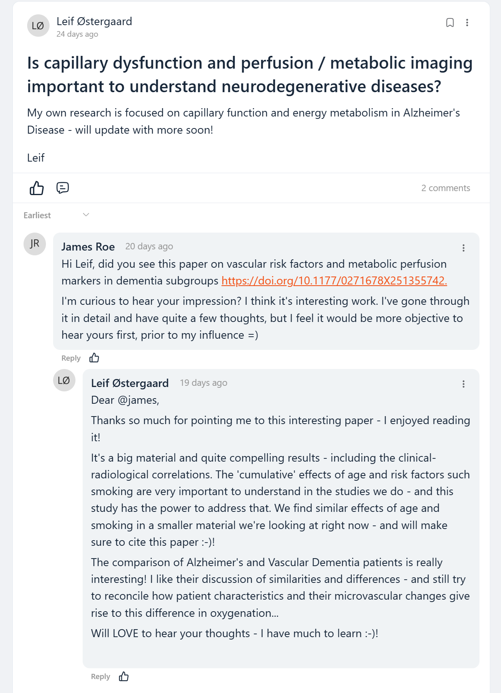Open options menu on James Roe's comment
Viewport: 501px width, 693px height.
463,248
